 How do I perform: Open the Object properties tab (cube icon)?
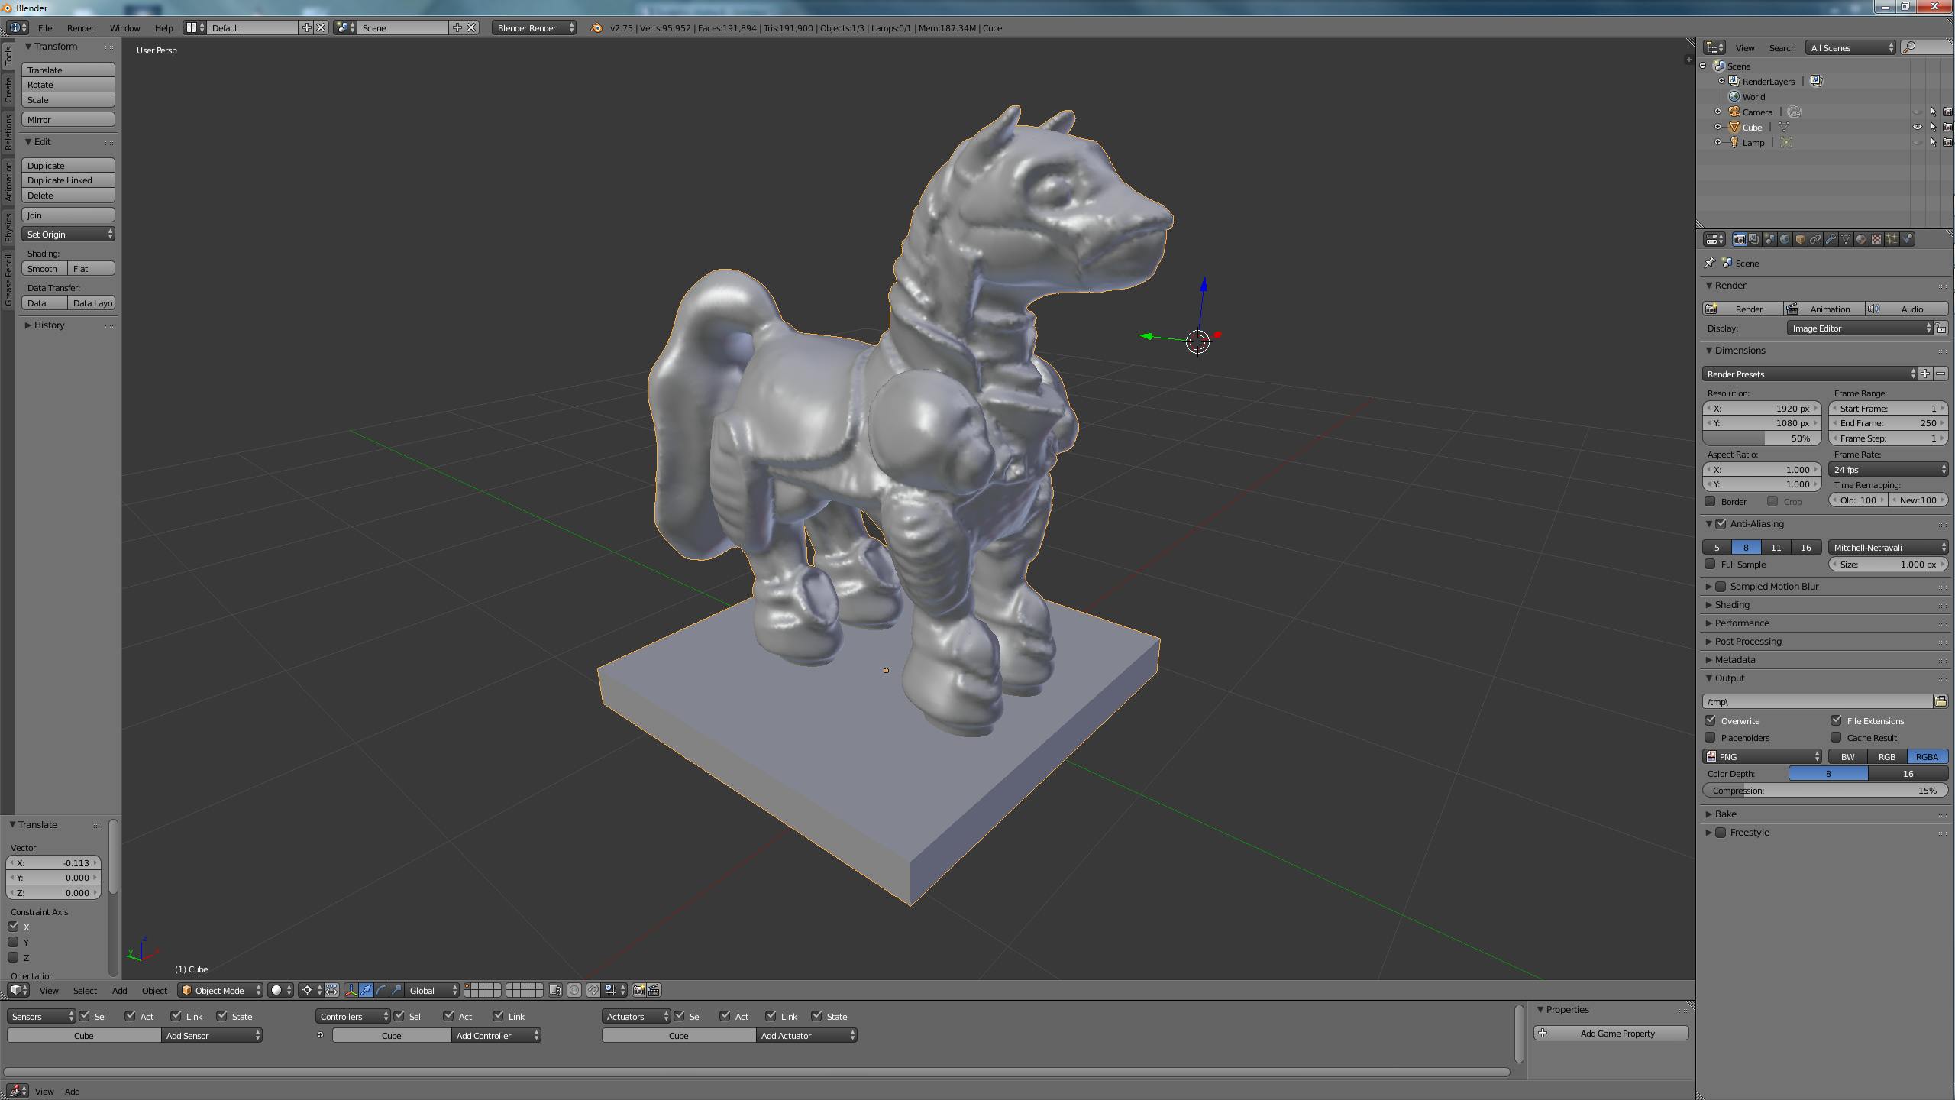(x=1800, y=239)
